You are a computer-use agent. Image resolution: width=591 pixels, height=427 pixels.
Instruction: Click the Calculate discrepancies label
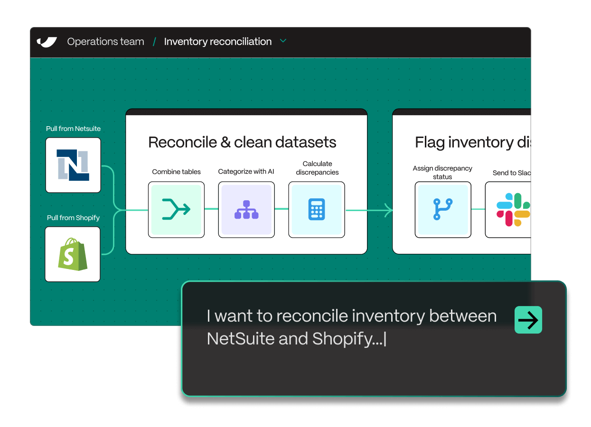click(317, 168)
